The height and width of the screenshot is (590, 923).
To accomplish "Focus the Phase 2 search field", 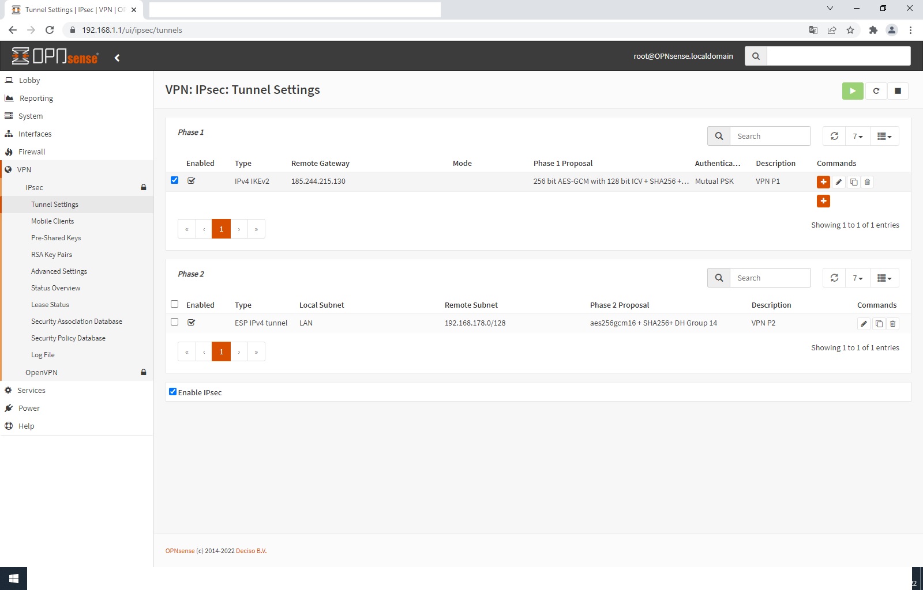I will click(x=770, y=278).
